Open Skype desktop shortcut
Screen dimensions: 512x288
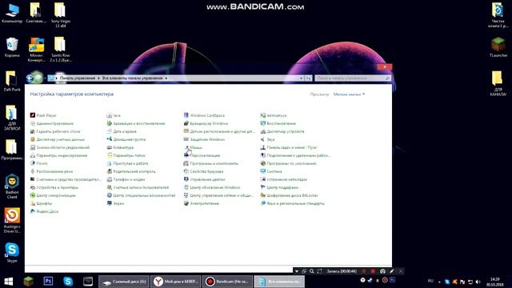[x=12, y=253]
